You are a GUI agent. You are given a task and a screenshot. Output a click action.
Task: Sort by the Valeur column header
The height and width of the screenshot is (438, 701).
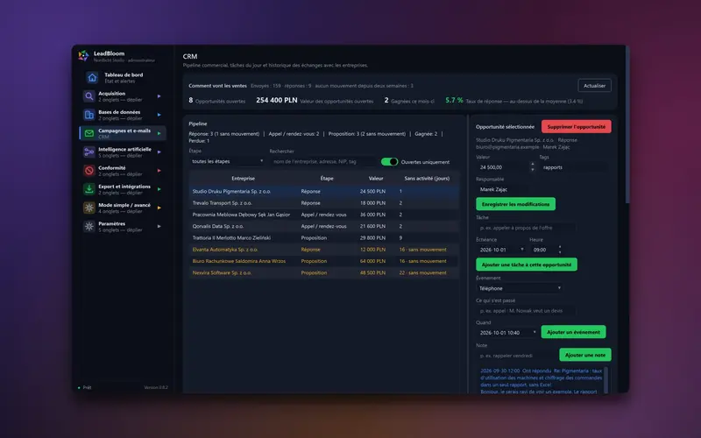point(376,179)
